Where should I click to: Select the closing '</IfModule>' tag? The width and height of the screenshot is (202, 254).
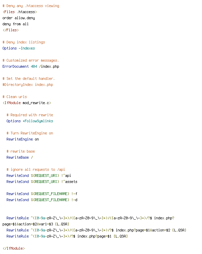pos(13,249)
